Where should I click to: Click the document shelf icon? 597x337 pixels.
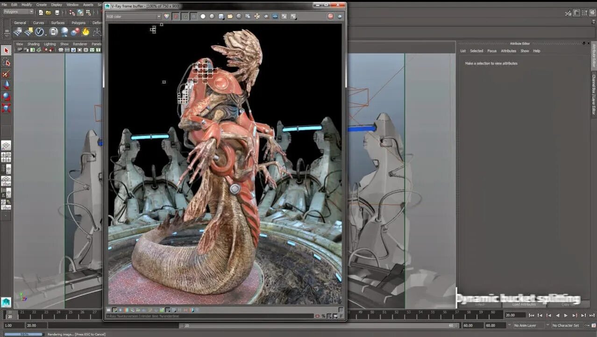point(53,32)
